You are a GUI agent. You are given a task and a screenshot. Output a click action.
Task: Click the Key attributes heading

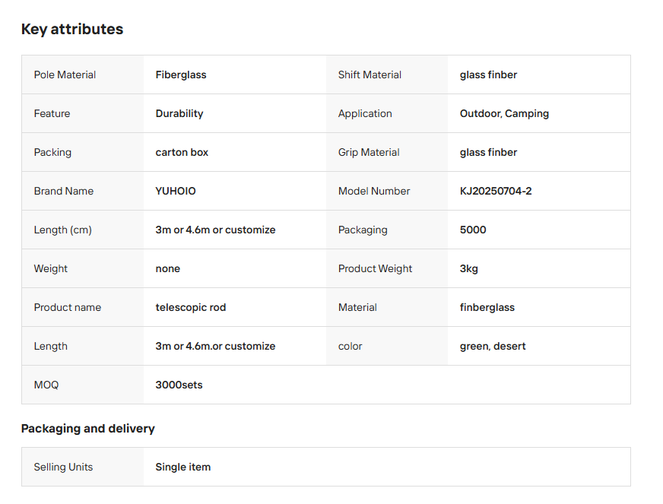(72, 30)
